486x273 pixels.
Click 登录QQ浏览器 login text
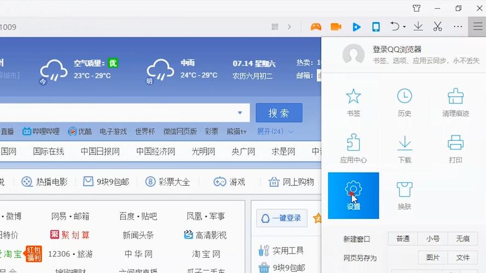point(397,49)
